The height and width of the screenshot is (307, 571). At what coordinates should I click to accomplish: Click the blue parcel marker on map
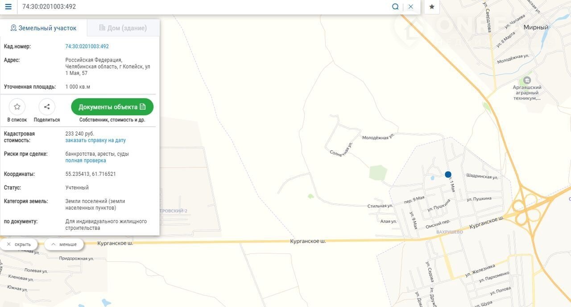448,174
